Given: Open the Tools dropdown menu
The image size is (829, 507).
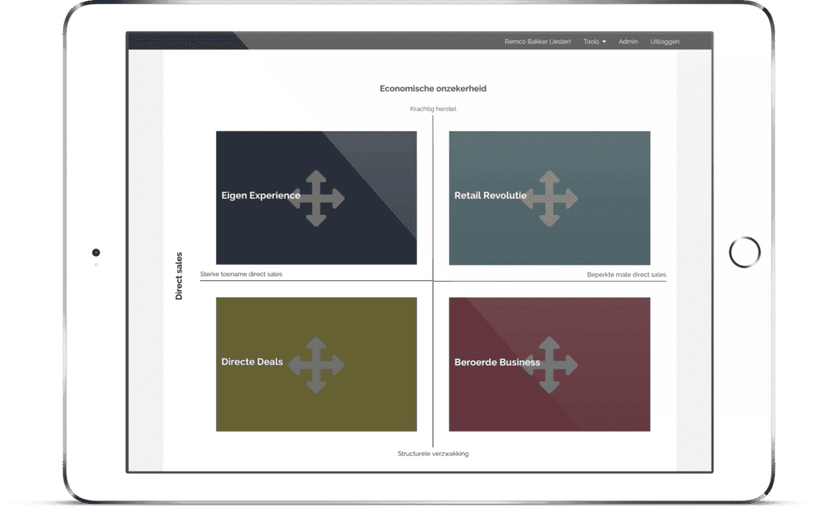Looking at the screenshot, I should [594, 41].
